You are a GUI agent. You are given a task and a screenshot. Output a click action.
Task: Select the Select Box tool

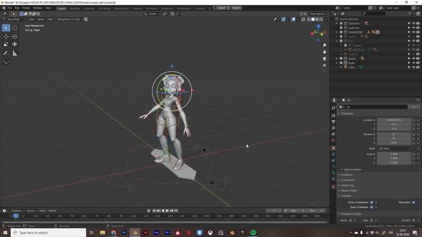(6, 28)
